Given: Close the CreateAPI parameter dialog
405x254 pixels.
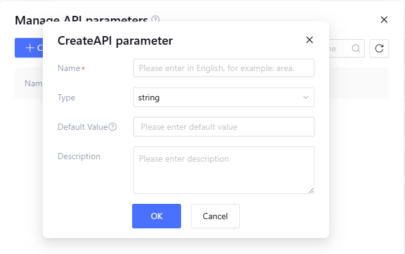Looking at the screenshot, I should click(310, 40).
